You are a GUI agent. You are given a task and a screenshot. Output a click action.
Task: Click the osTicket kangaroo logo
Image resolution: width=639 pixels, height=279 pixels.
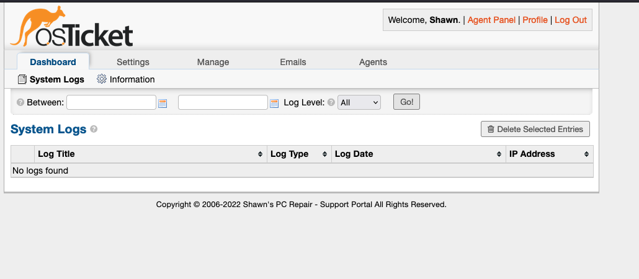(x=71, y=26)
